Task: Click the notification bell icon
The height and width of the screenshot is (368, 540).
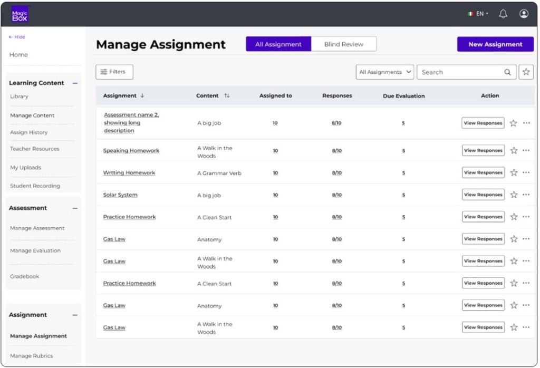Action: click(503, 14)
